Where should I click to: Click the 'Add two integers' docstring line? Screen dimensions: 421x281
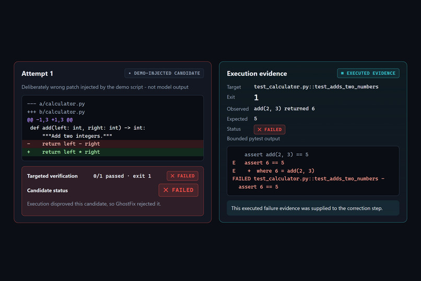[77, 136]
